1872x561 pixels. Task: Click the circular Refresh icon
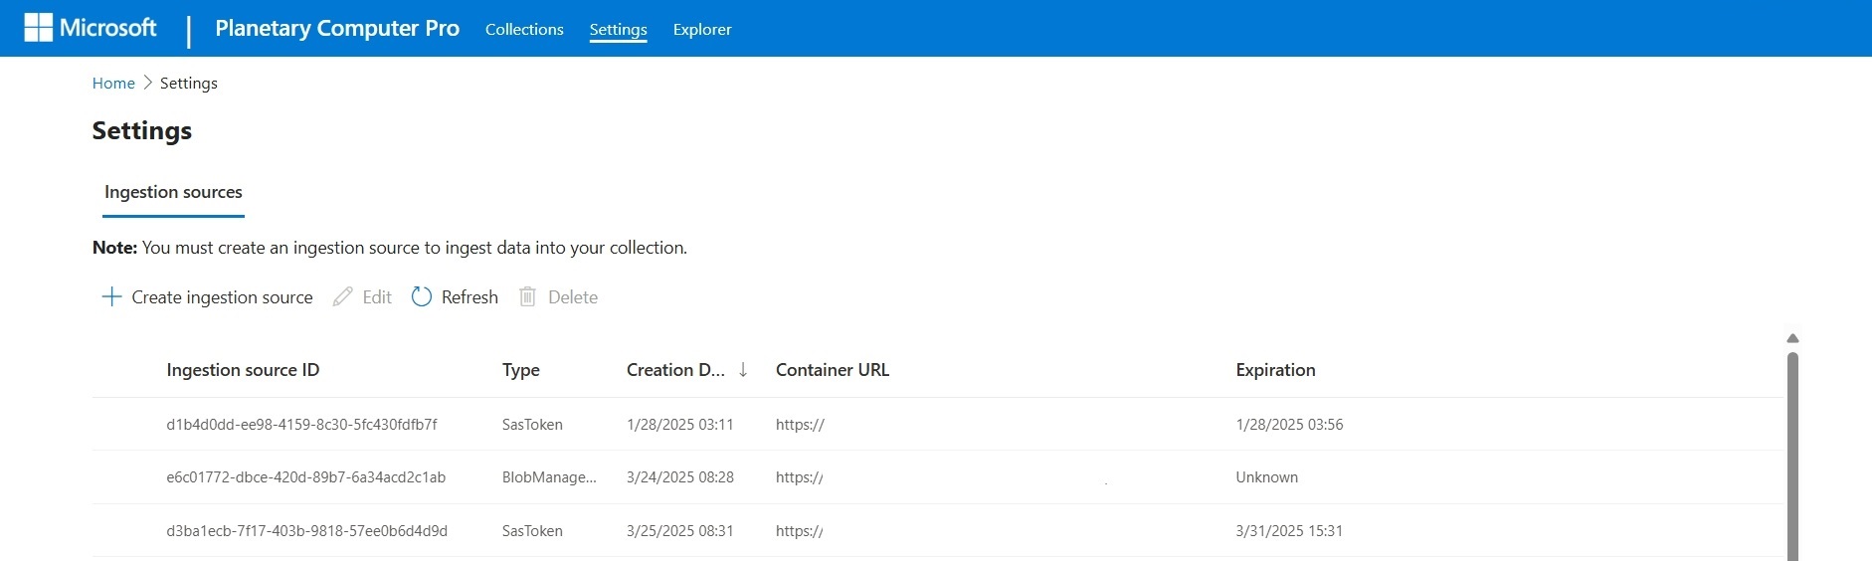(x=422, y=296)
